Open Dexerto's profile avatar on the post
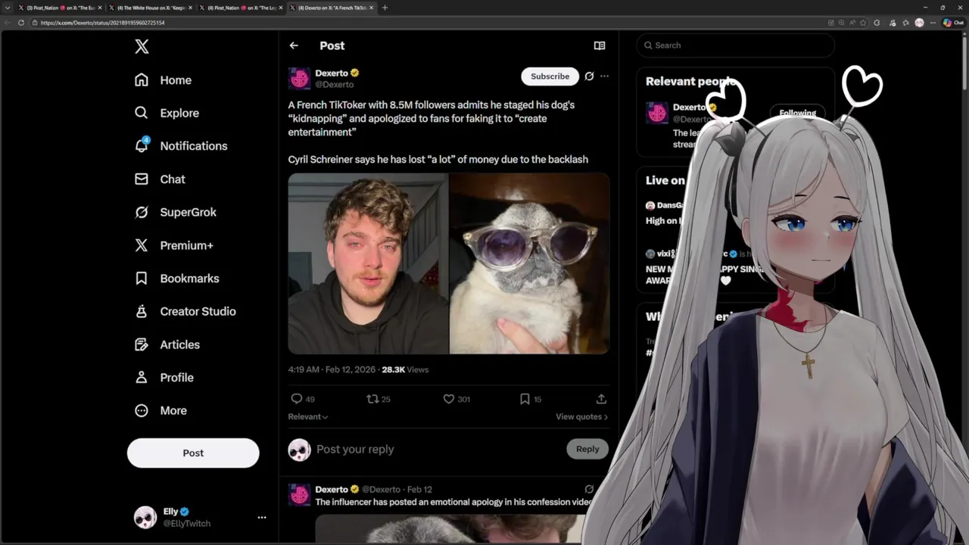Viewport: 969px width, 545px height. click(300, 79)
